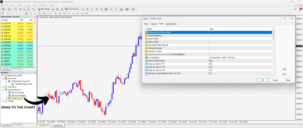Toggle the AutoTrading button
Image resolution: width=303 pixels, height=128 pixels.
click(72, 9)
